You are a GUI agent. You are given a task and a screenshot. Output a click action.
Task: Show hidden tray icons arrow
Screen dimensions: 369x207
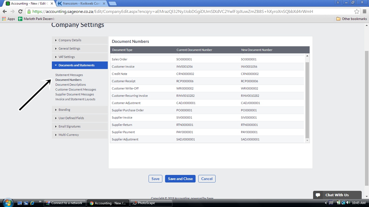326,203
